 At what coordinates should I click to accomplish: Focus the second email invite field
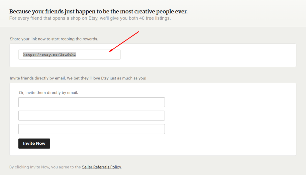point(91,116)
